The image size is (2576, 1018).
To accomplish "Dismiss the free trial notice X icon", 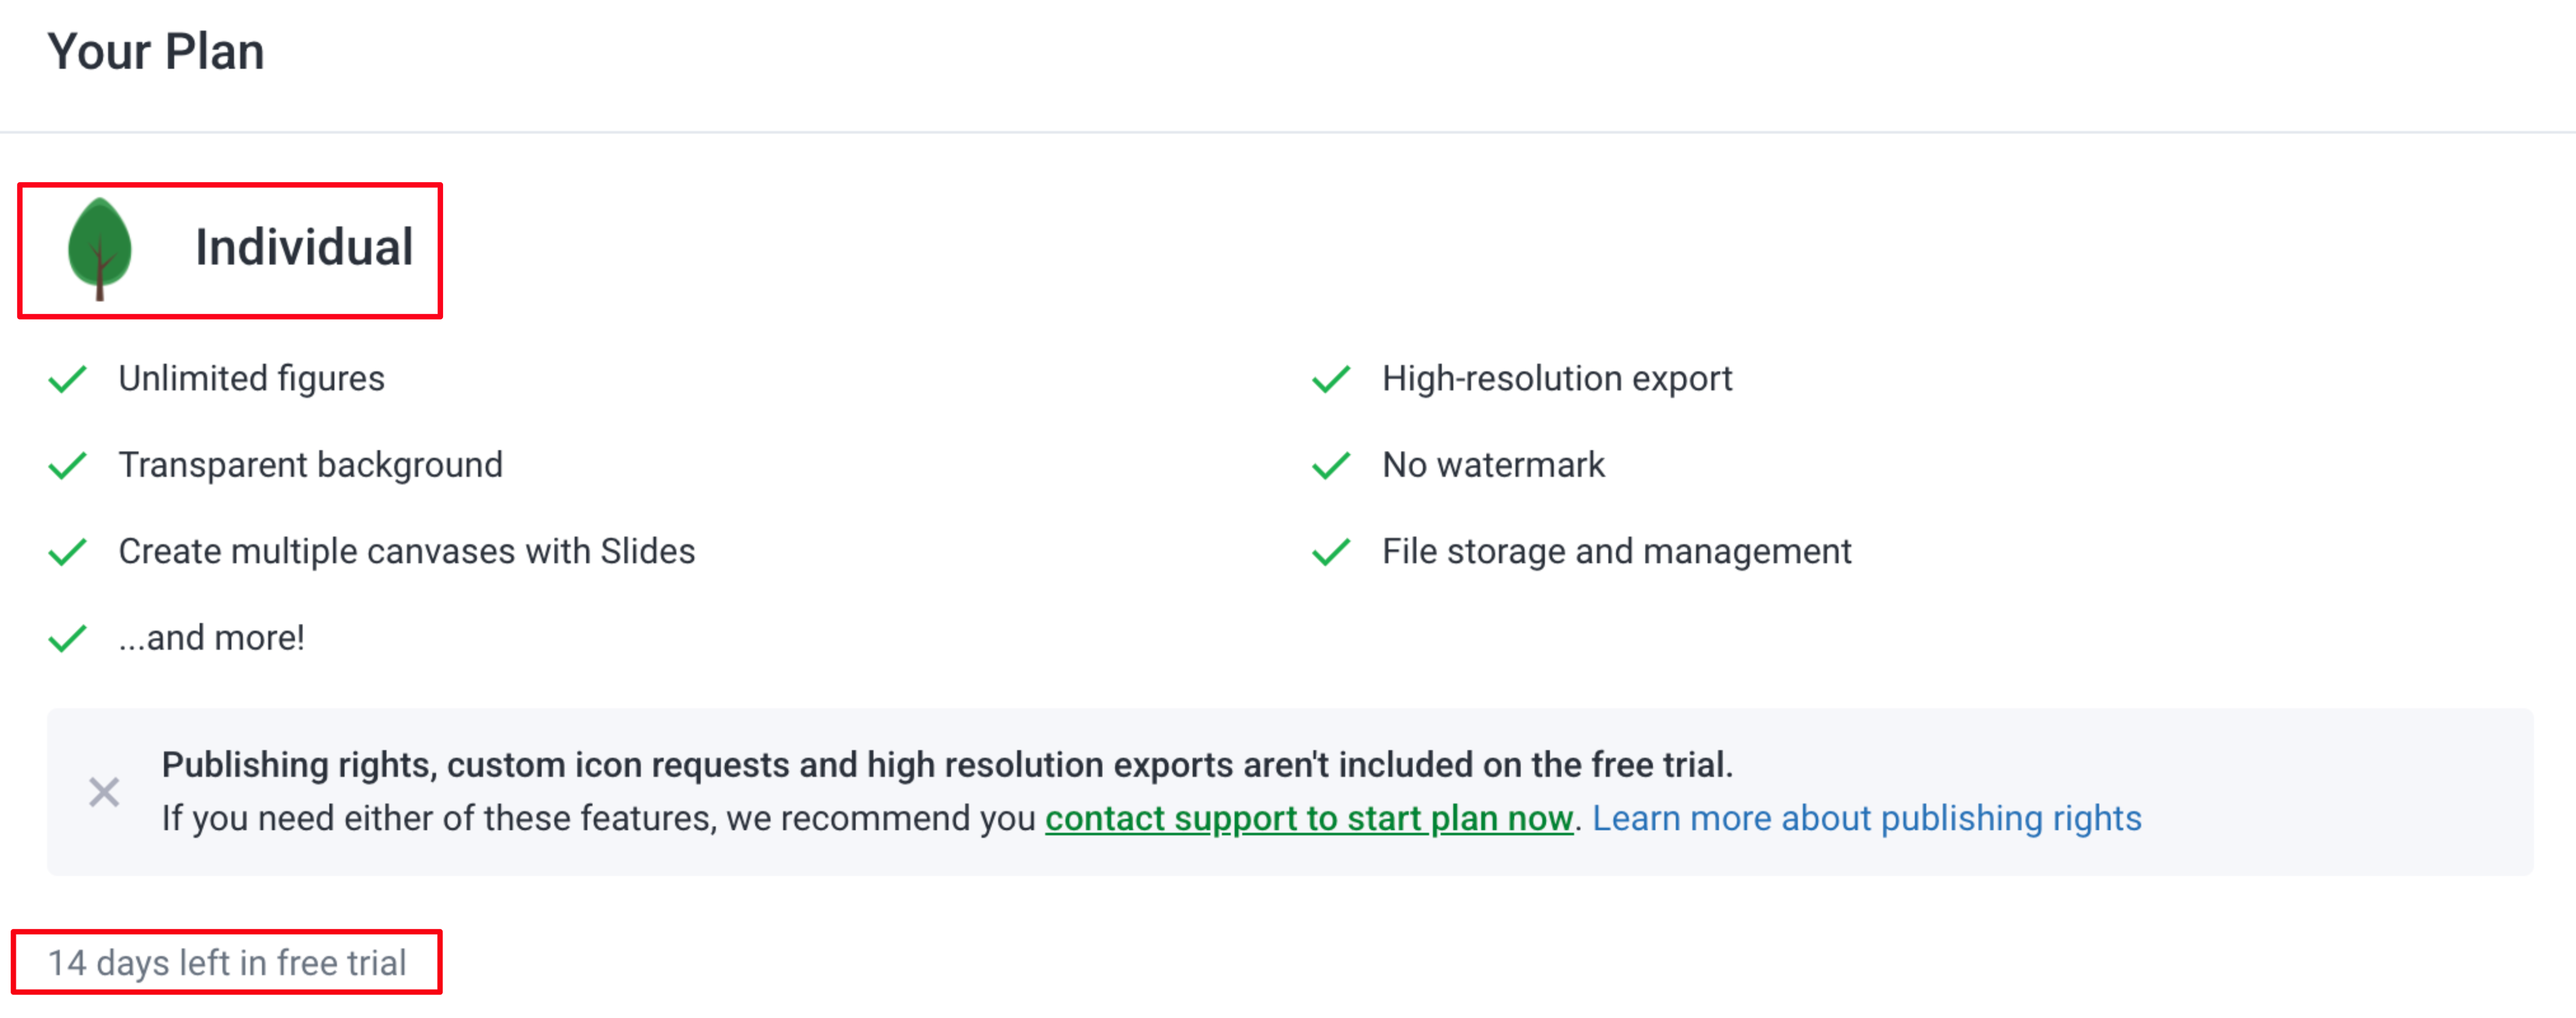I will tap(104, 792).
